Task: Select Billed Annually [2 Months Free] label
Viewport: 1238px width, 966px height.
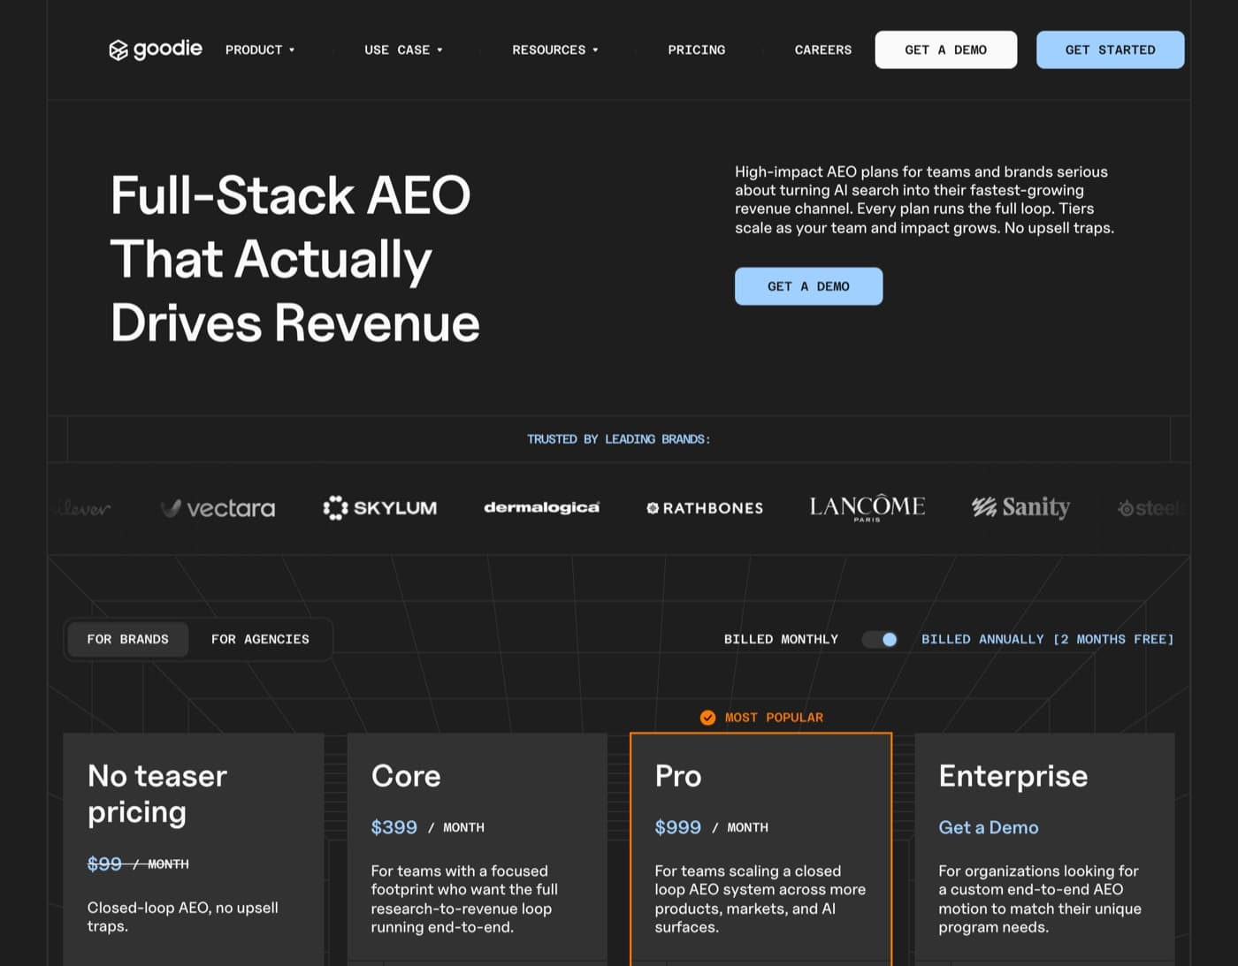Action: click(x=1048, y=639)
